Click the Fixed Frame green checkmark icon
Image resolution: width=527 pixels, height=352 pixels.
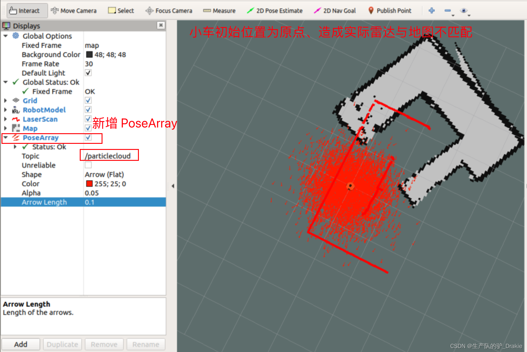[25, 91]
